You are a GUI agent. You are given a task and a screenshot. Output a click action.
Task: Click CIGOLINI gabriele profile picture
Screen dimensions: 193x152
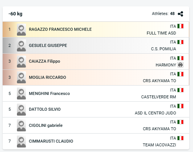point(21,125)
